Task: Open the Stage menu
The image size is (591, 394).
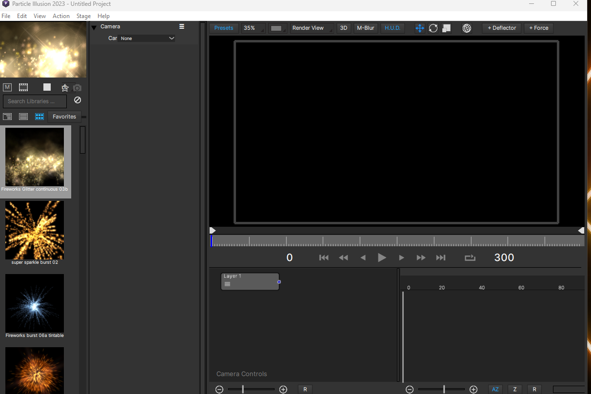Action: point(83,16)
